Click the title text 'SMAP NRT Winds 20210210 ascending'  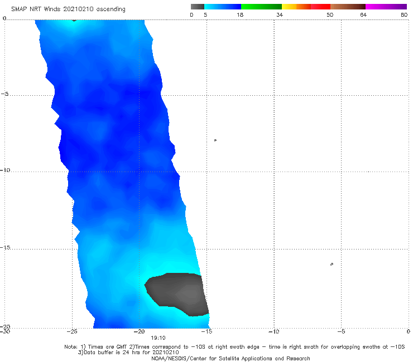68,9
